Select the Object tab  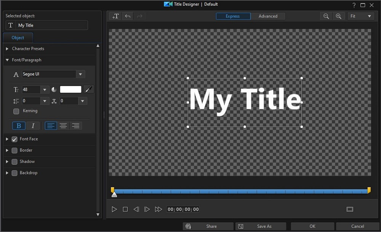(18, 37)
